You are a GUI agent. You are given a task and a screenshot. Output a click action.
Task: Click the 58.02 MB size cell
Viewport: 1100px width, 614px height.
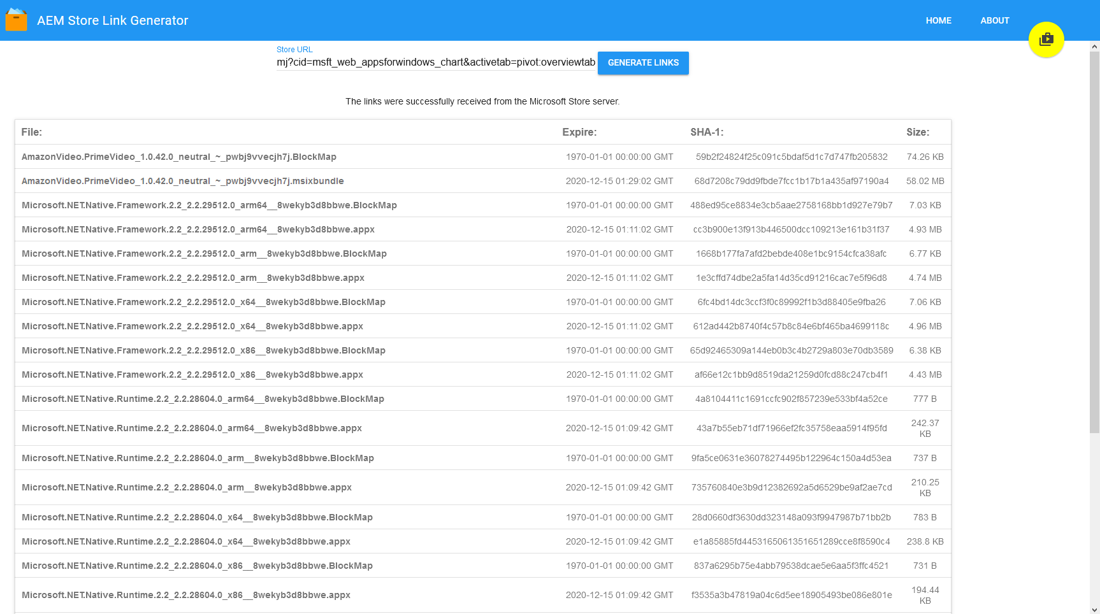925,181
